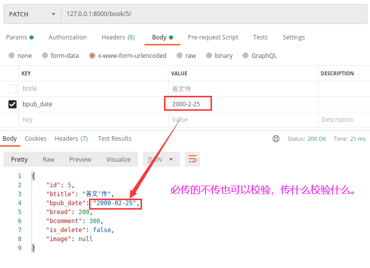Click the request URL field

click(x=214, y=14)
